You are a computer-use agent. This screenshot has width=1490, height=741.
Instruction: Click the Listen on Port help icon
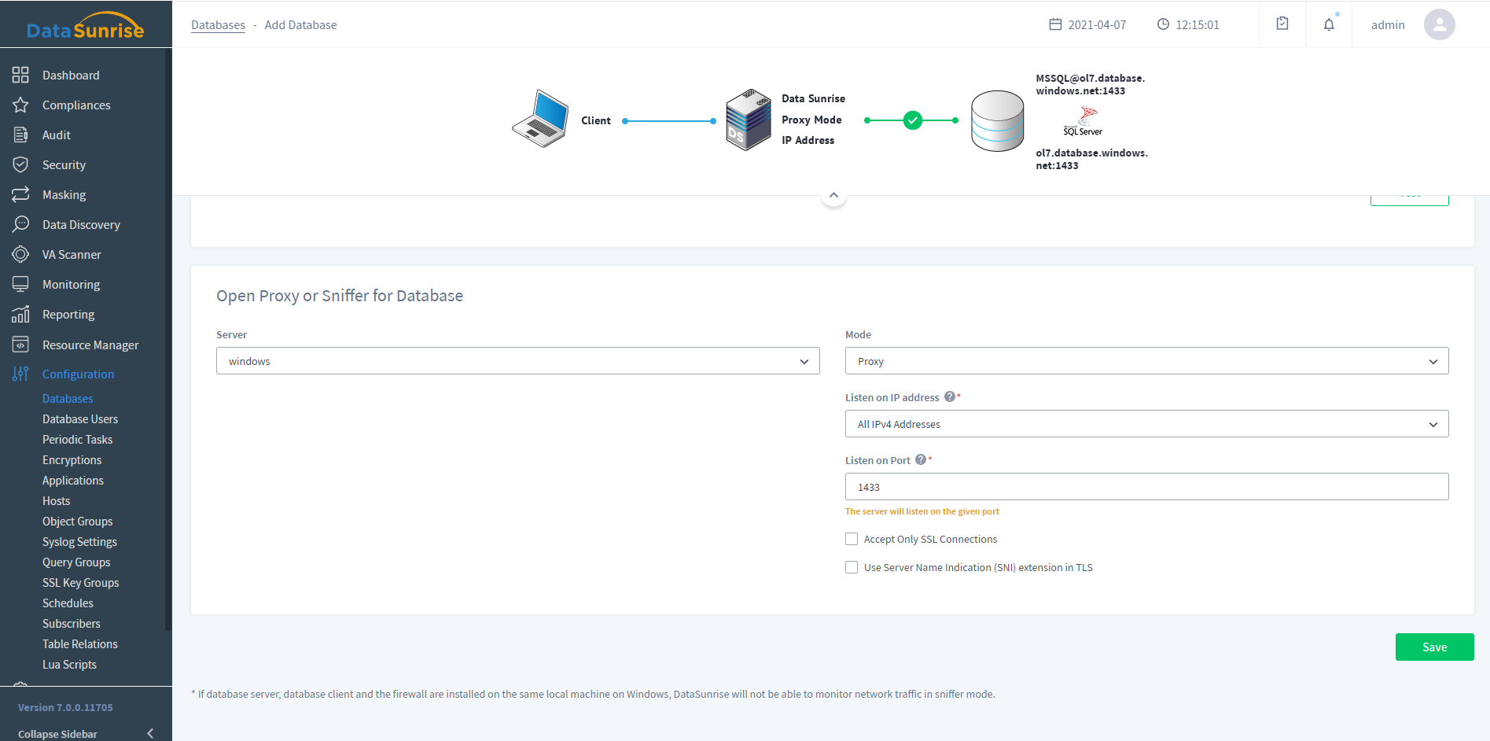tap(921, 459)
